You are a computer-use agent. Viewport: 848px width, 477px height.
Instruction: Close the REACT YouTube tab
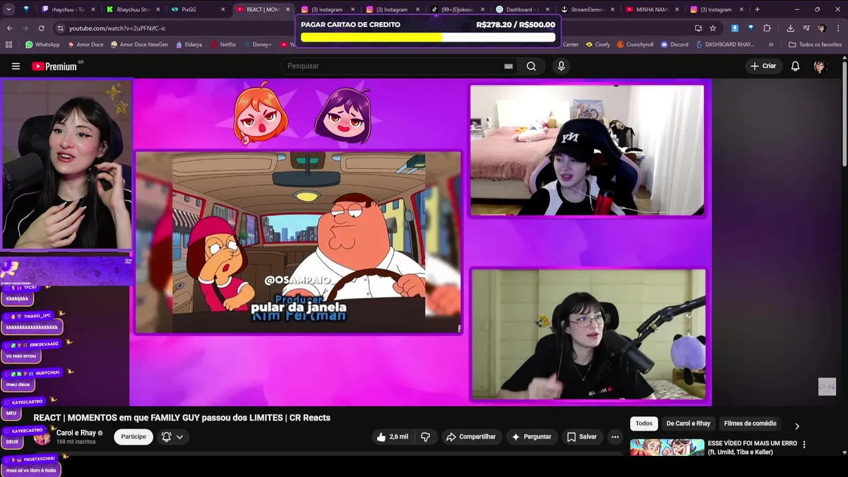[288, 9]
